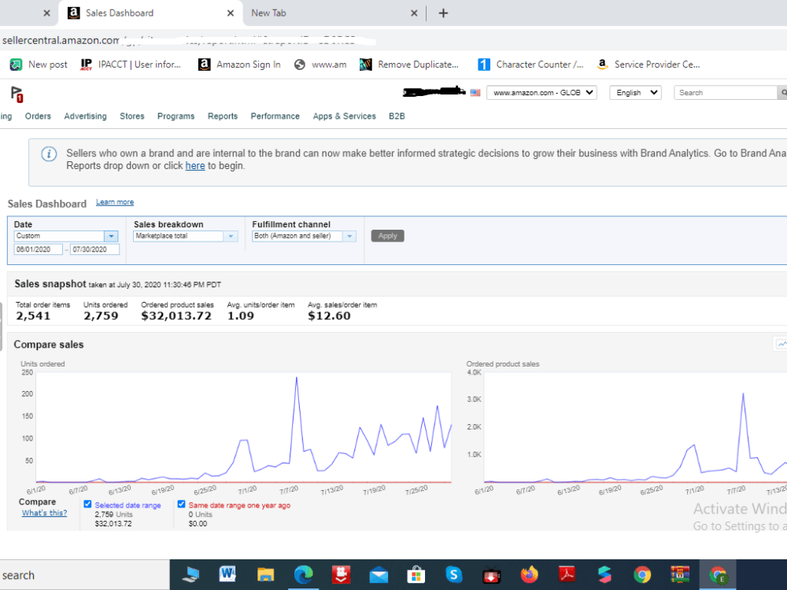Click the Windows taskbar search box
787x590 pixels.
(84, 575)
